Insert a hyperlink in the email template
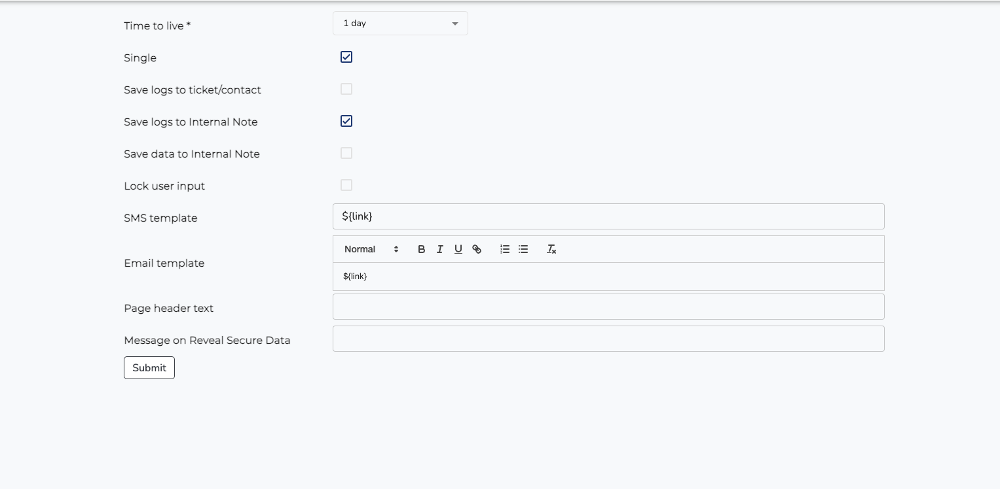The image size is (1000, 489). [477, 249]
